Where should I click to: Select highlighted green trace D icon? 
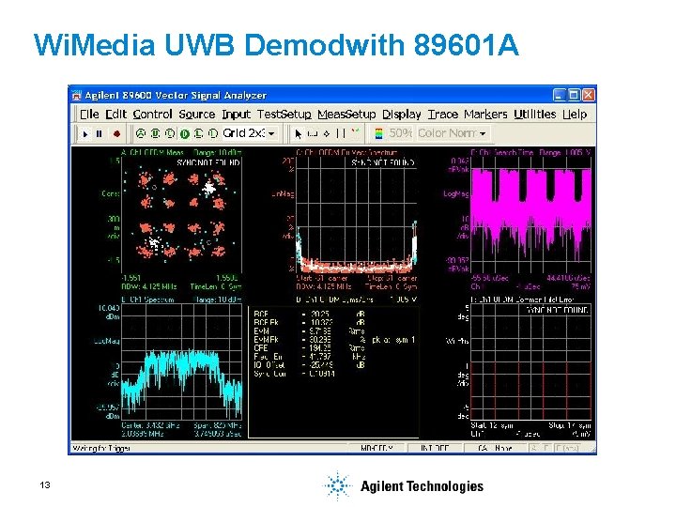185,134
